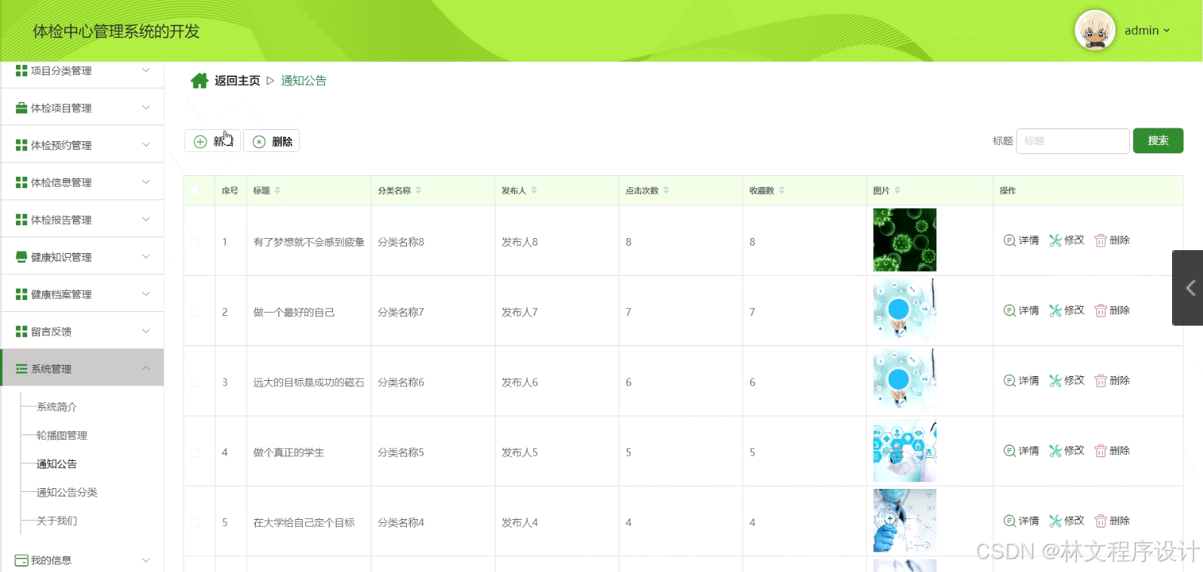Click the green virus thumbnail in row 1

[x=905, y=240]
